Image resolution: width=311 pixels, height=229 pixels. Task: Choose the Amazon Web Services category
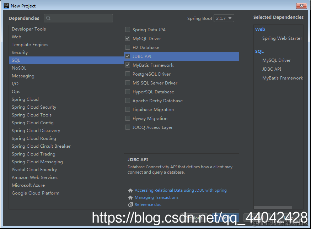point(66,178)
